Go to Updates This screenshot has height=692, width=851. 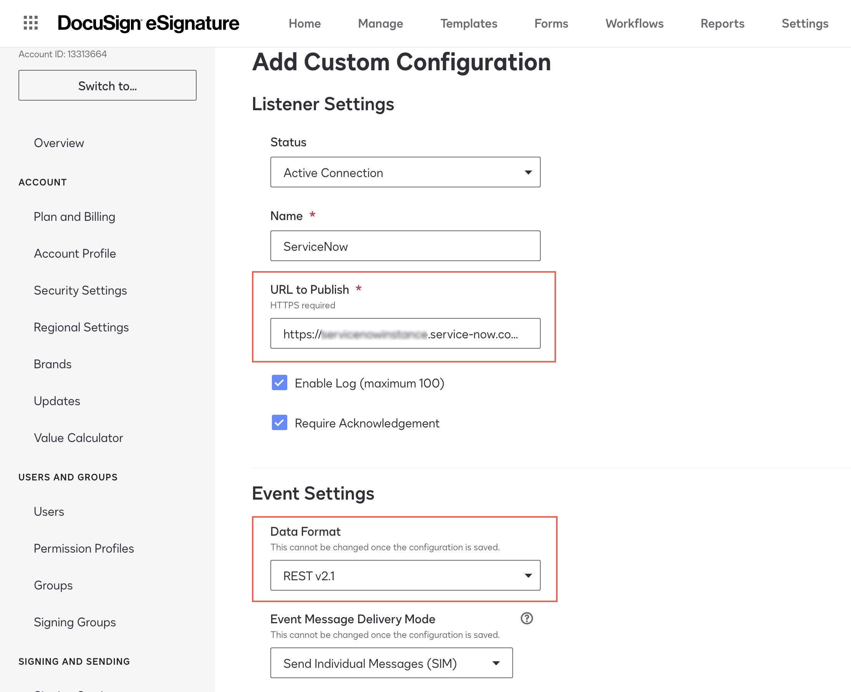(x=57, y=401)
